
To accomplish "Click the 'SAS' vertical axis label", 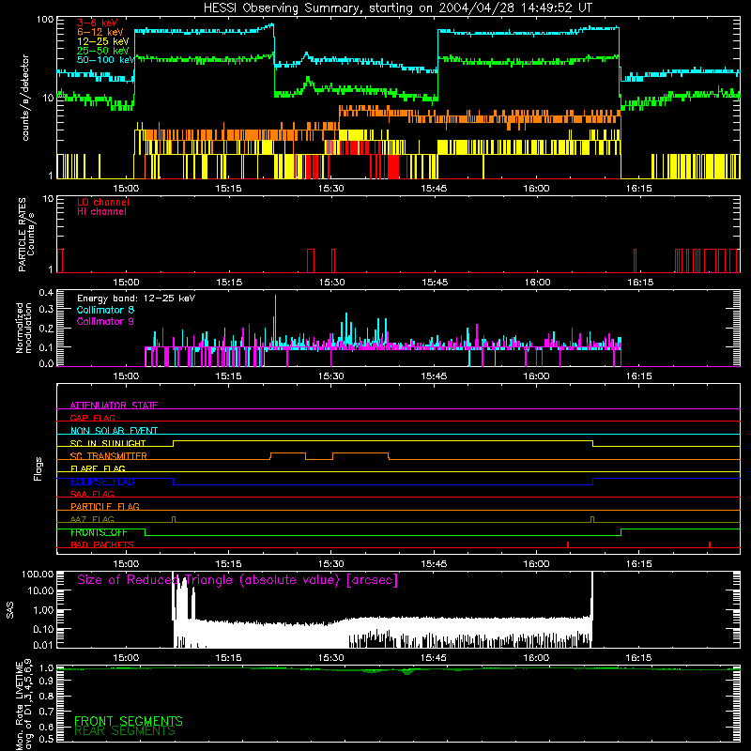I will [x=9, y=610].
